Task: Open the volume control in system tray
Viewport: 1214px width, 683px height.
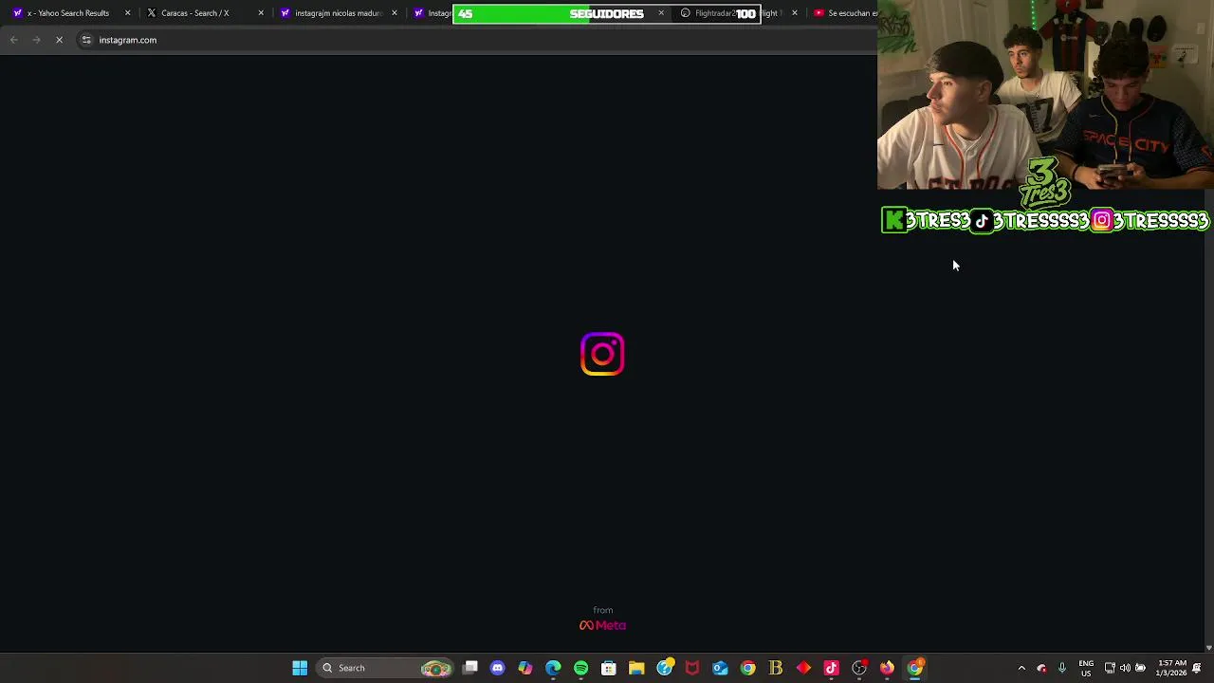Action: (1125, 668)
